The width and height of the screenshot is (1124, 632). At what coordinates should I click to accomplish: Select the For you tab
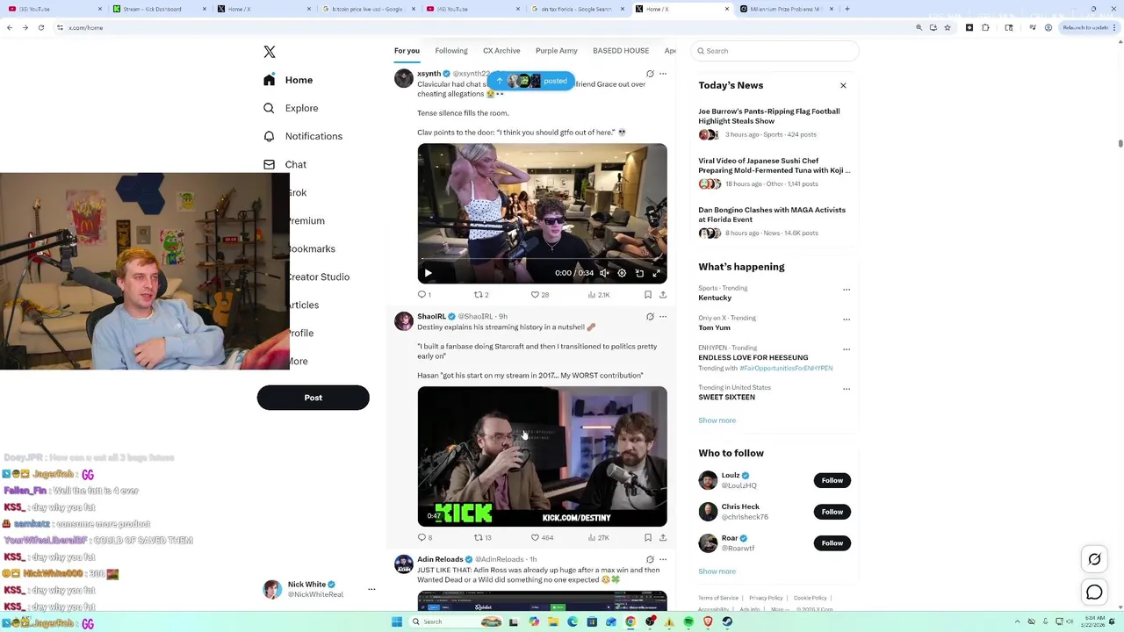pyautogui.click(x=407, y=51)
